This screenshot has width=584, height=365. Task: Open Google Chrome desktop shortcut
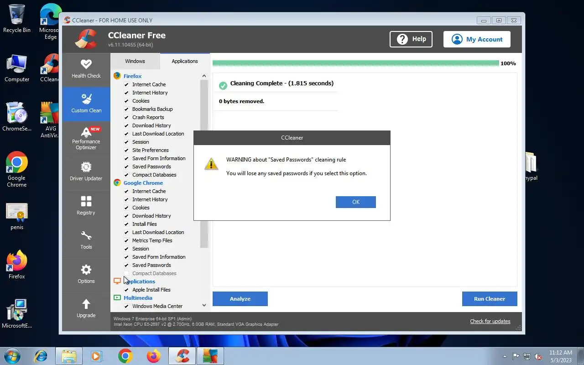17,169
